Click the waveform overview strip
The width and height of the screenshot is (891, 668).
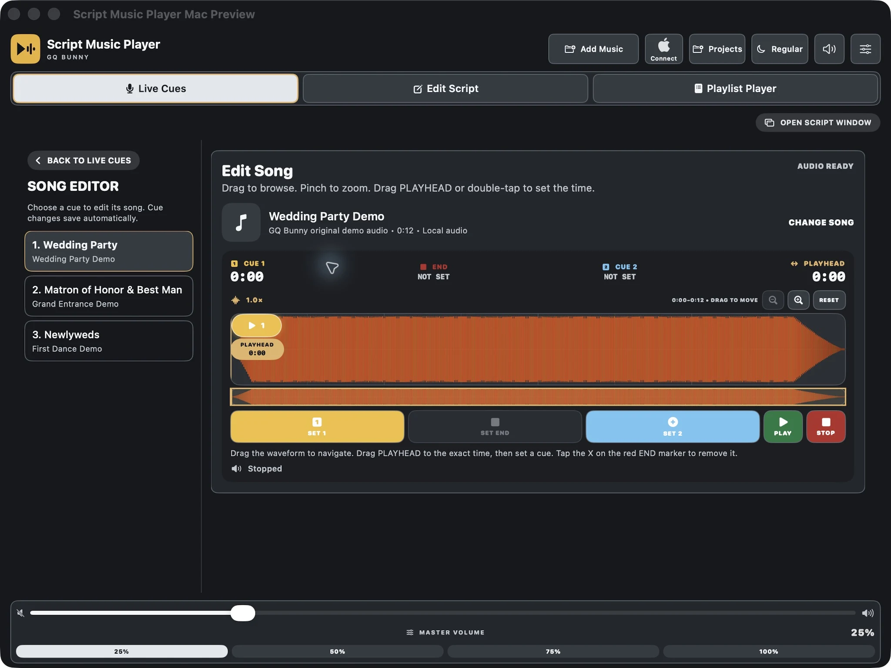[538, 397]
